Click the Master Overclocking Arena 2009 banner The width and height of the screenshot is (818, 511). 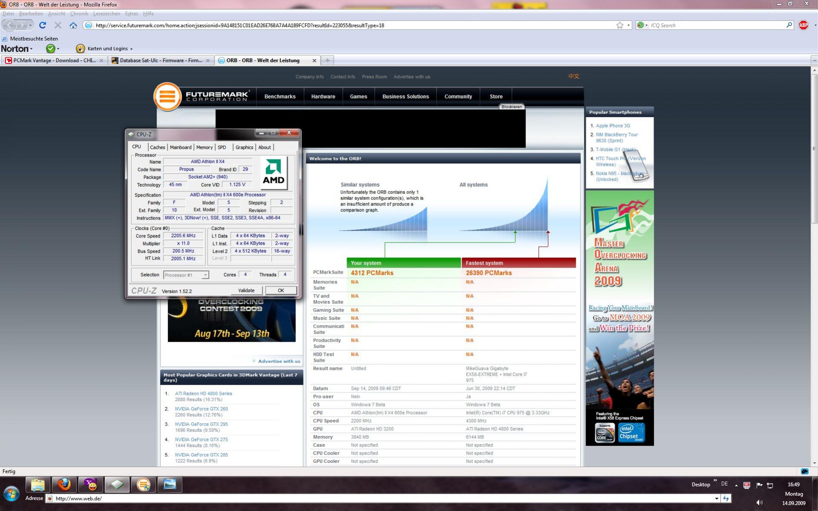619,318
